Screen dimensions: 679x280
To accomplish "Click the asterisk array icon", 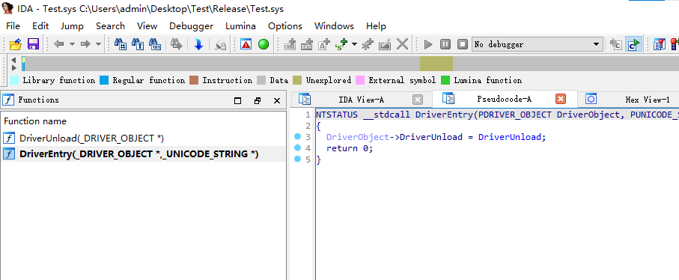I will click(368, 44).
